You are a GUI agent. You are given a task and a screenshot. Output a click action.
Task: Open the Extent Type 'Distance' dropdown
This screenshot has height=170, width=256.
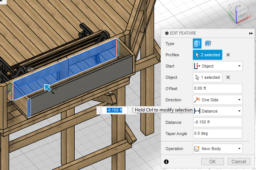pos(218,111)
